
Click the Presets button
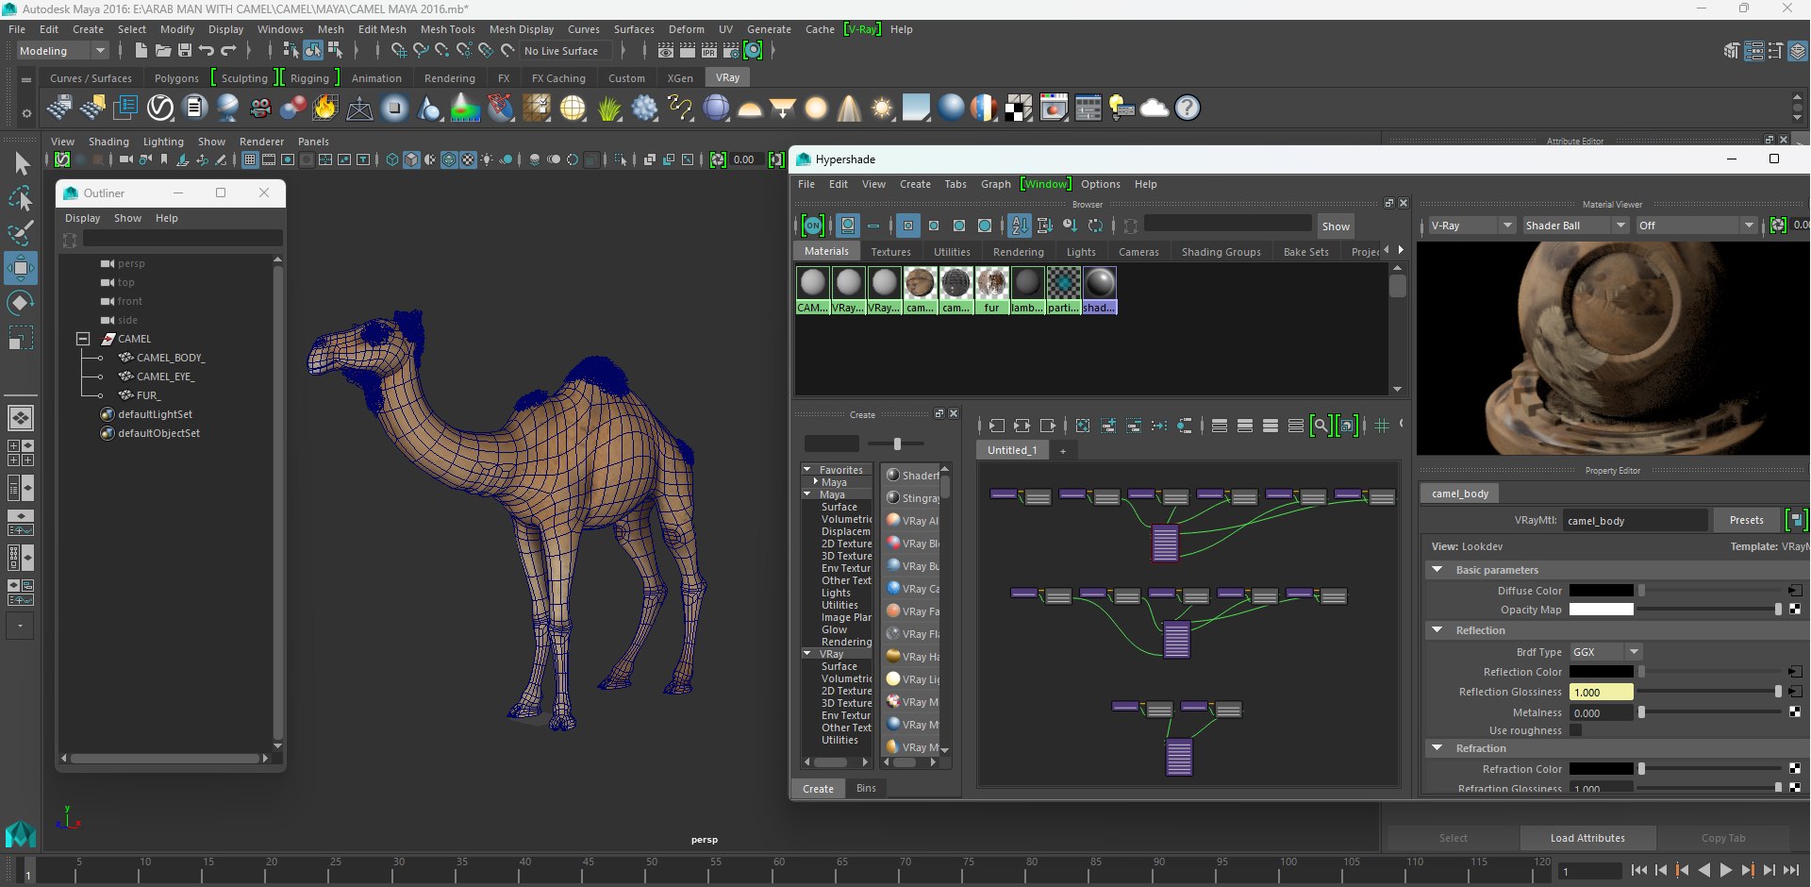tap(1746, 520)
